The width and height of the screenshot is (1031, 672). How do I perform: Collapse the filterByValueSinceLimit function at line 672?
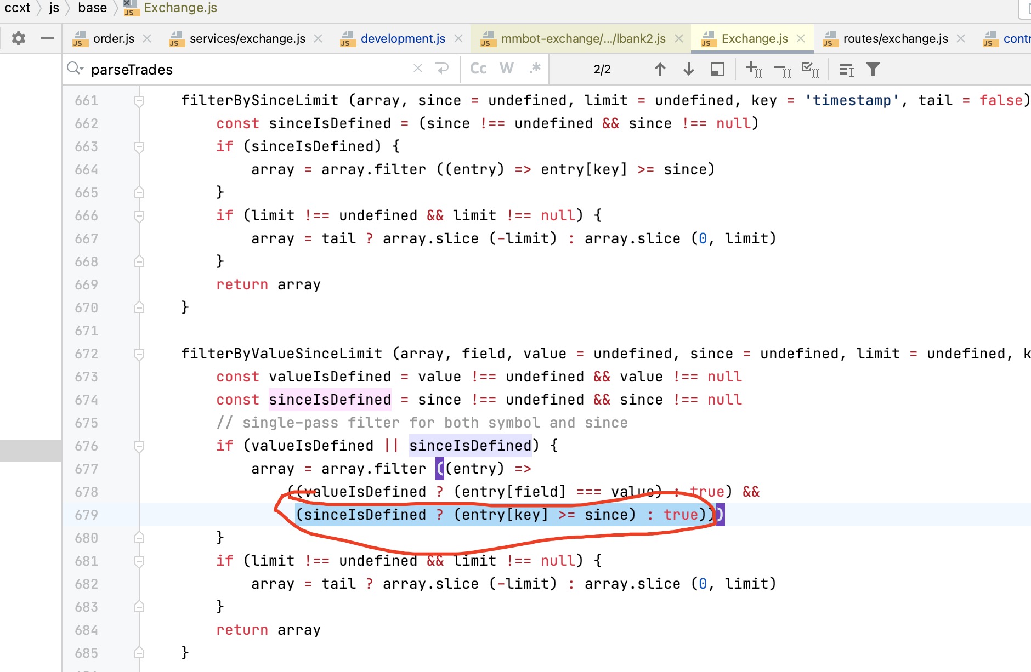point(139,354)
